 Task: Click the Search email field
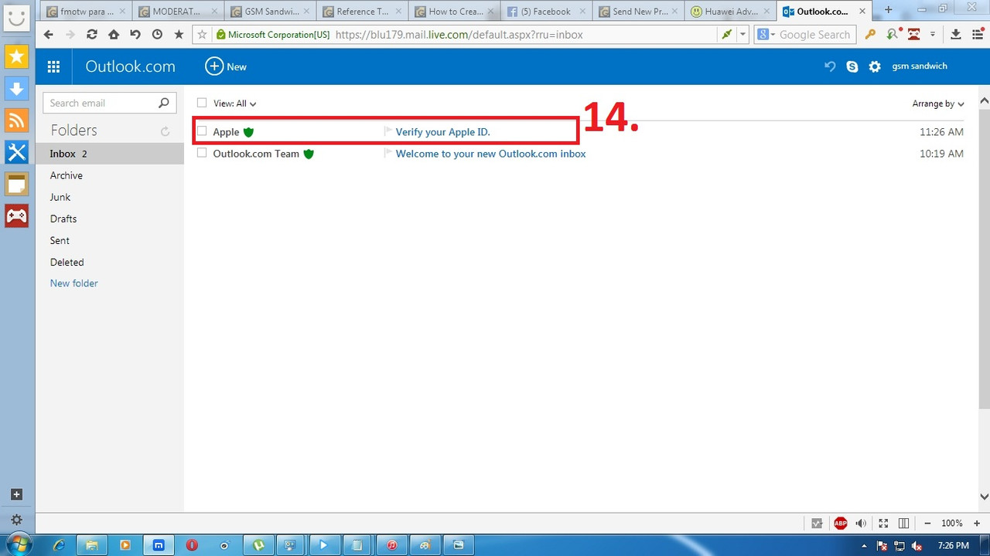pos(101,103)
